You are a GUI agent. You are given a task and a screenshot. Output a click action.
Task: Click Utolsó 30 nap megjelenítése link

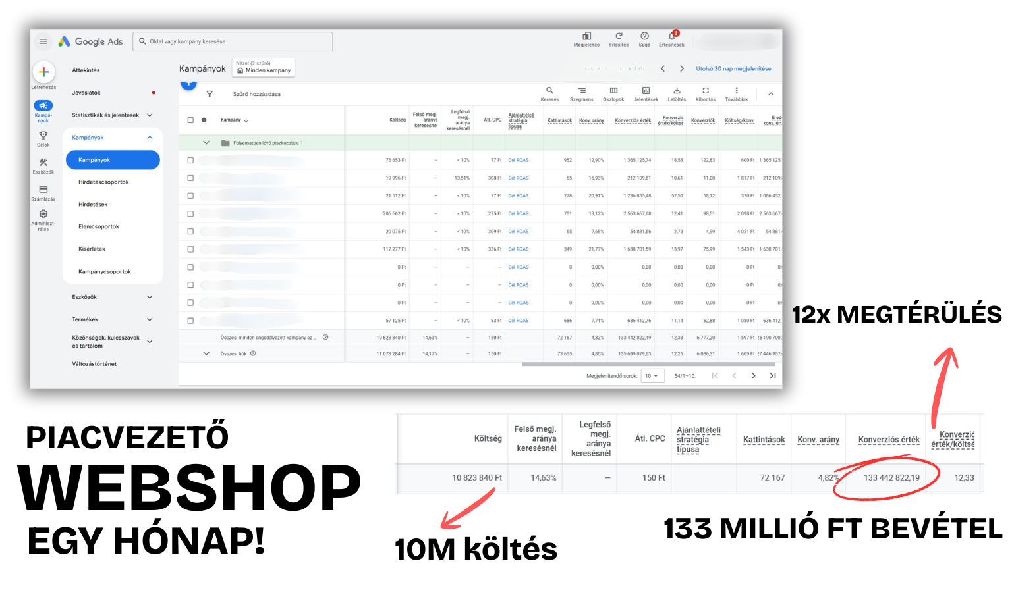[733, 68]
